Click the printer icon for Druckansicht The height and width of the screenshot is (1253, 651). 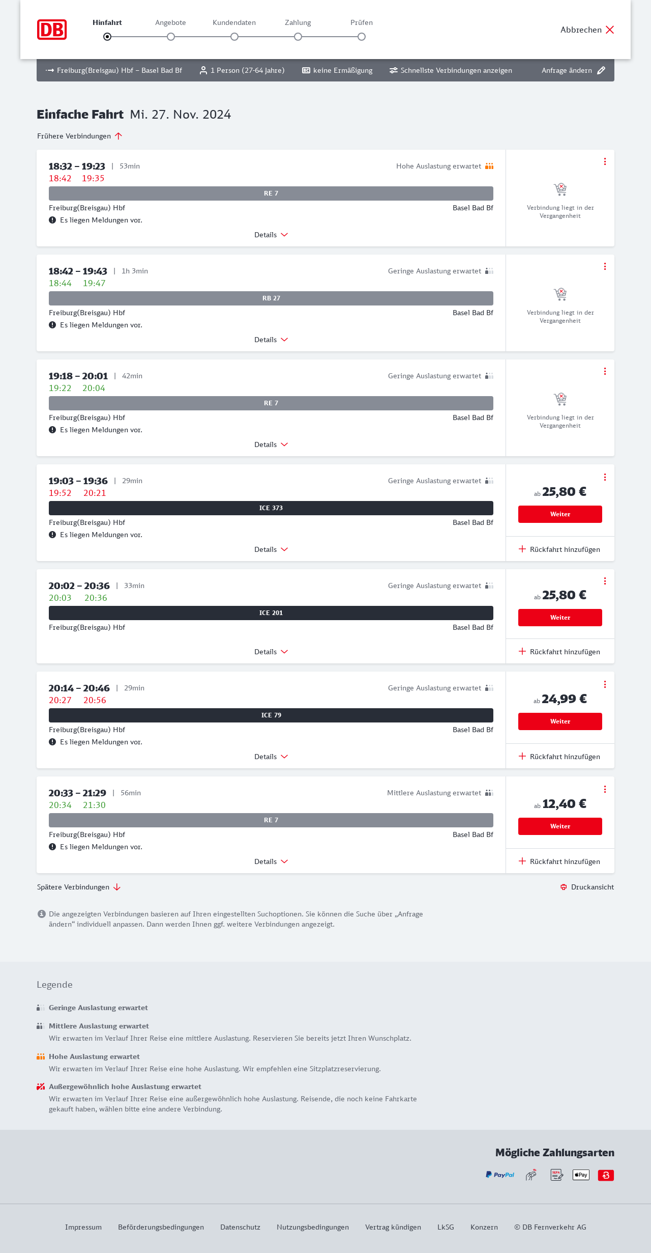coord(564,887)
